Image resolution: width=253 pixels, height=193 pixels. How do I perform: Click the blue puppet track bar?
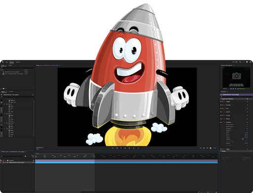coord(126,162)
